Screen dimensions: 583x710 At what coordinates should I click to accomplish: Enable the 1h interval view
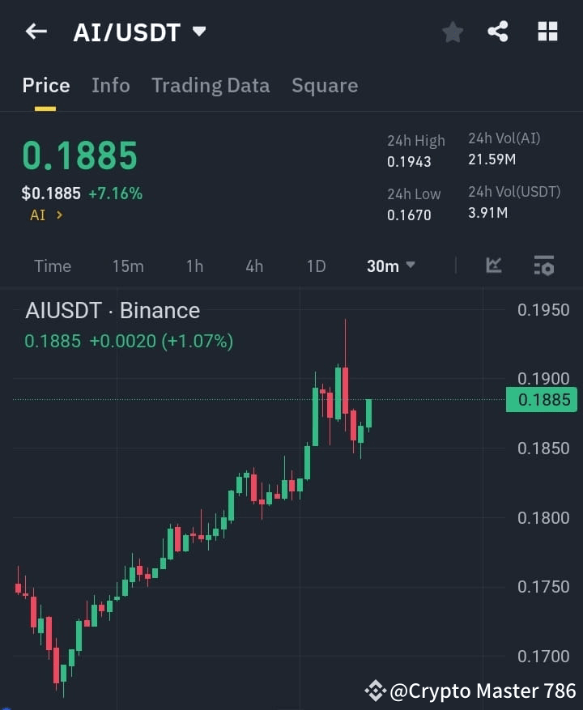[194, 266]
